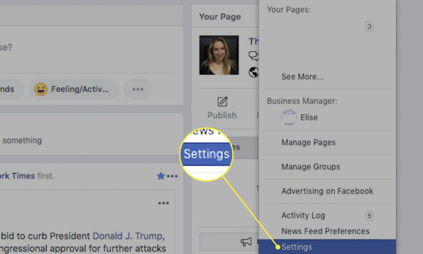
Task: Open News Feed Preferences
Action: [325, 231]
